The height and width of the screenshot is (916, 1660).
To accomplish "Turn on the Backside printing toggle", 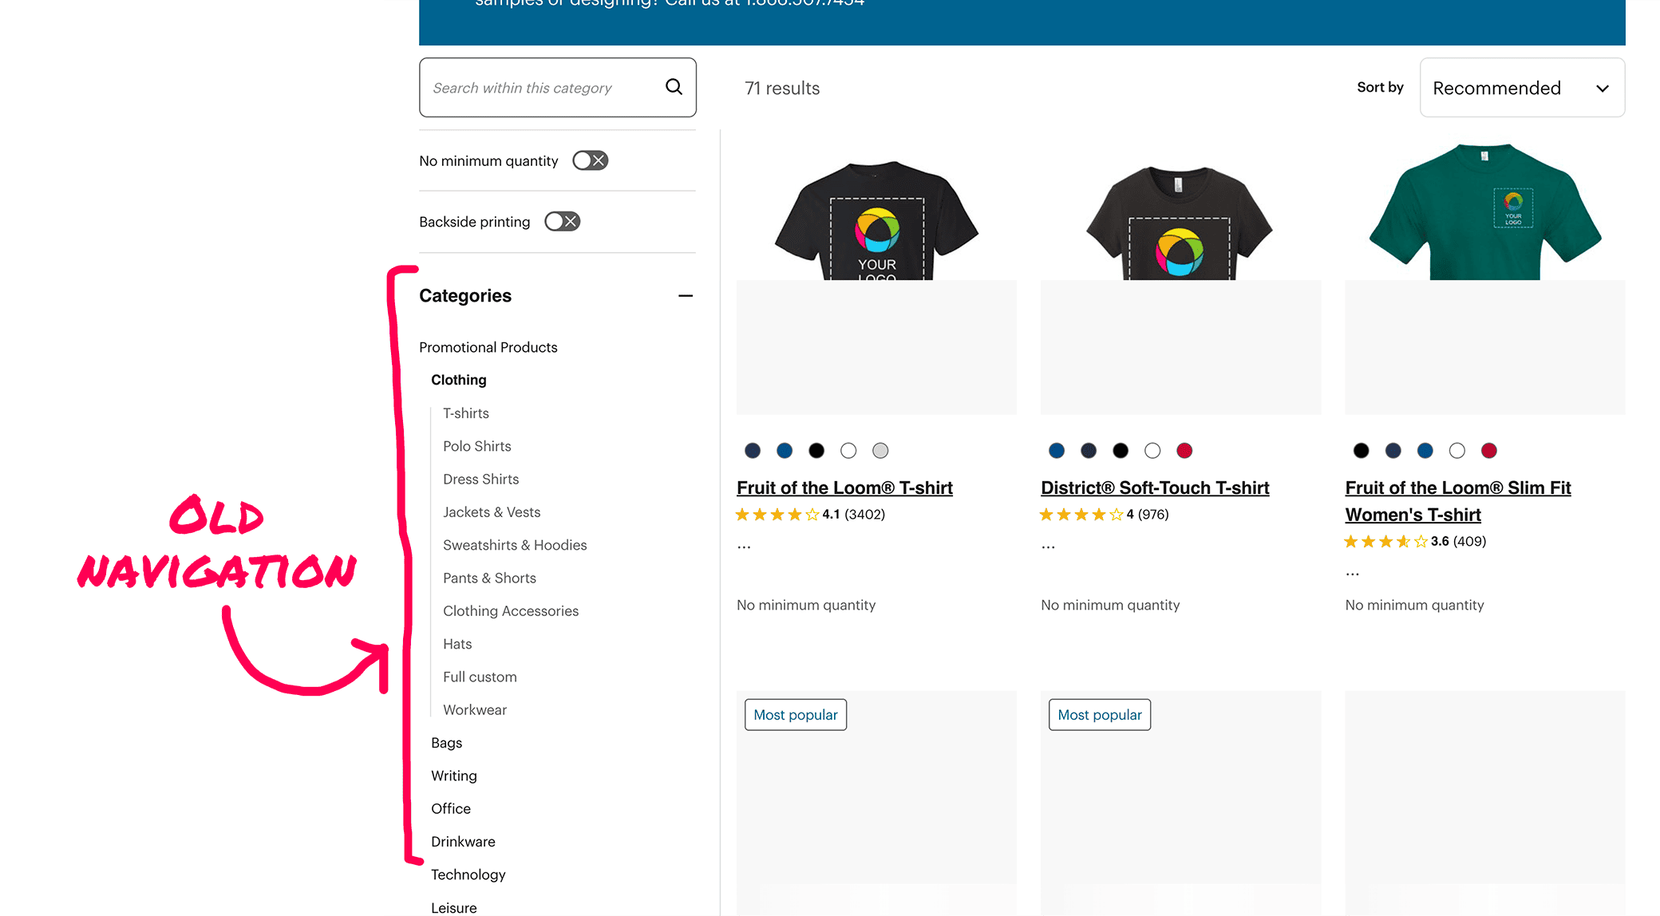I will coord(562,221).
